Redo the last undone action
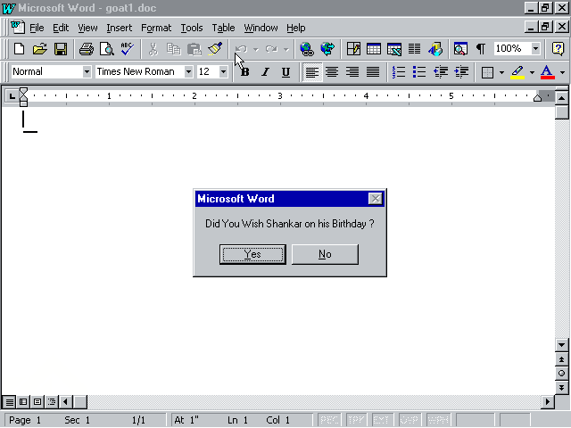This screenshot has height=428, width=571. 271,49
